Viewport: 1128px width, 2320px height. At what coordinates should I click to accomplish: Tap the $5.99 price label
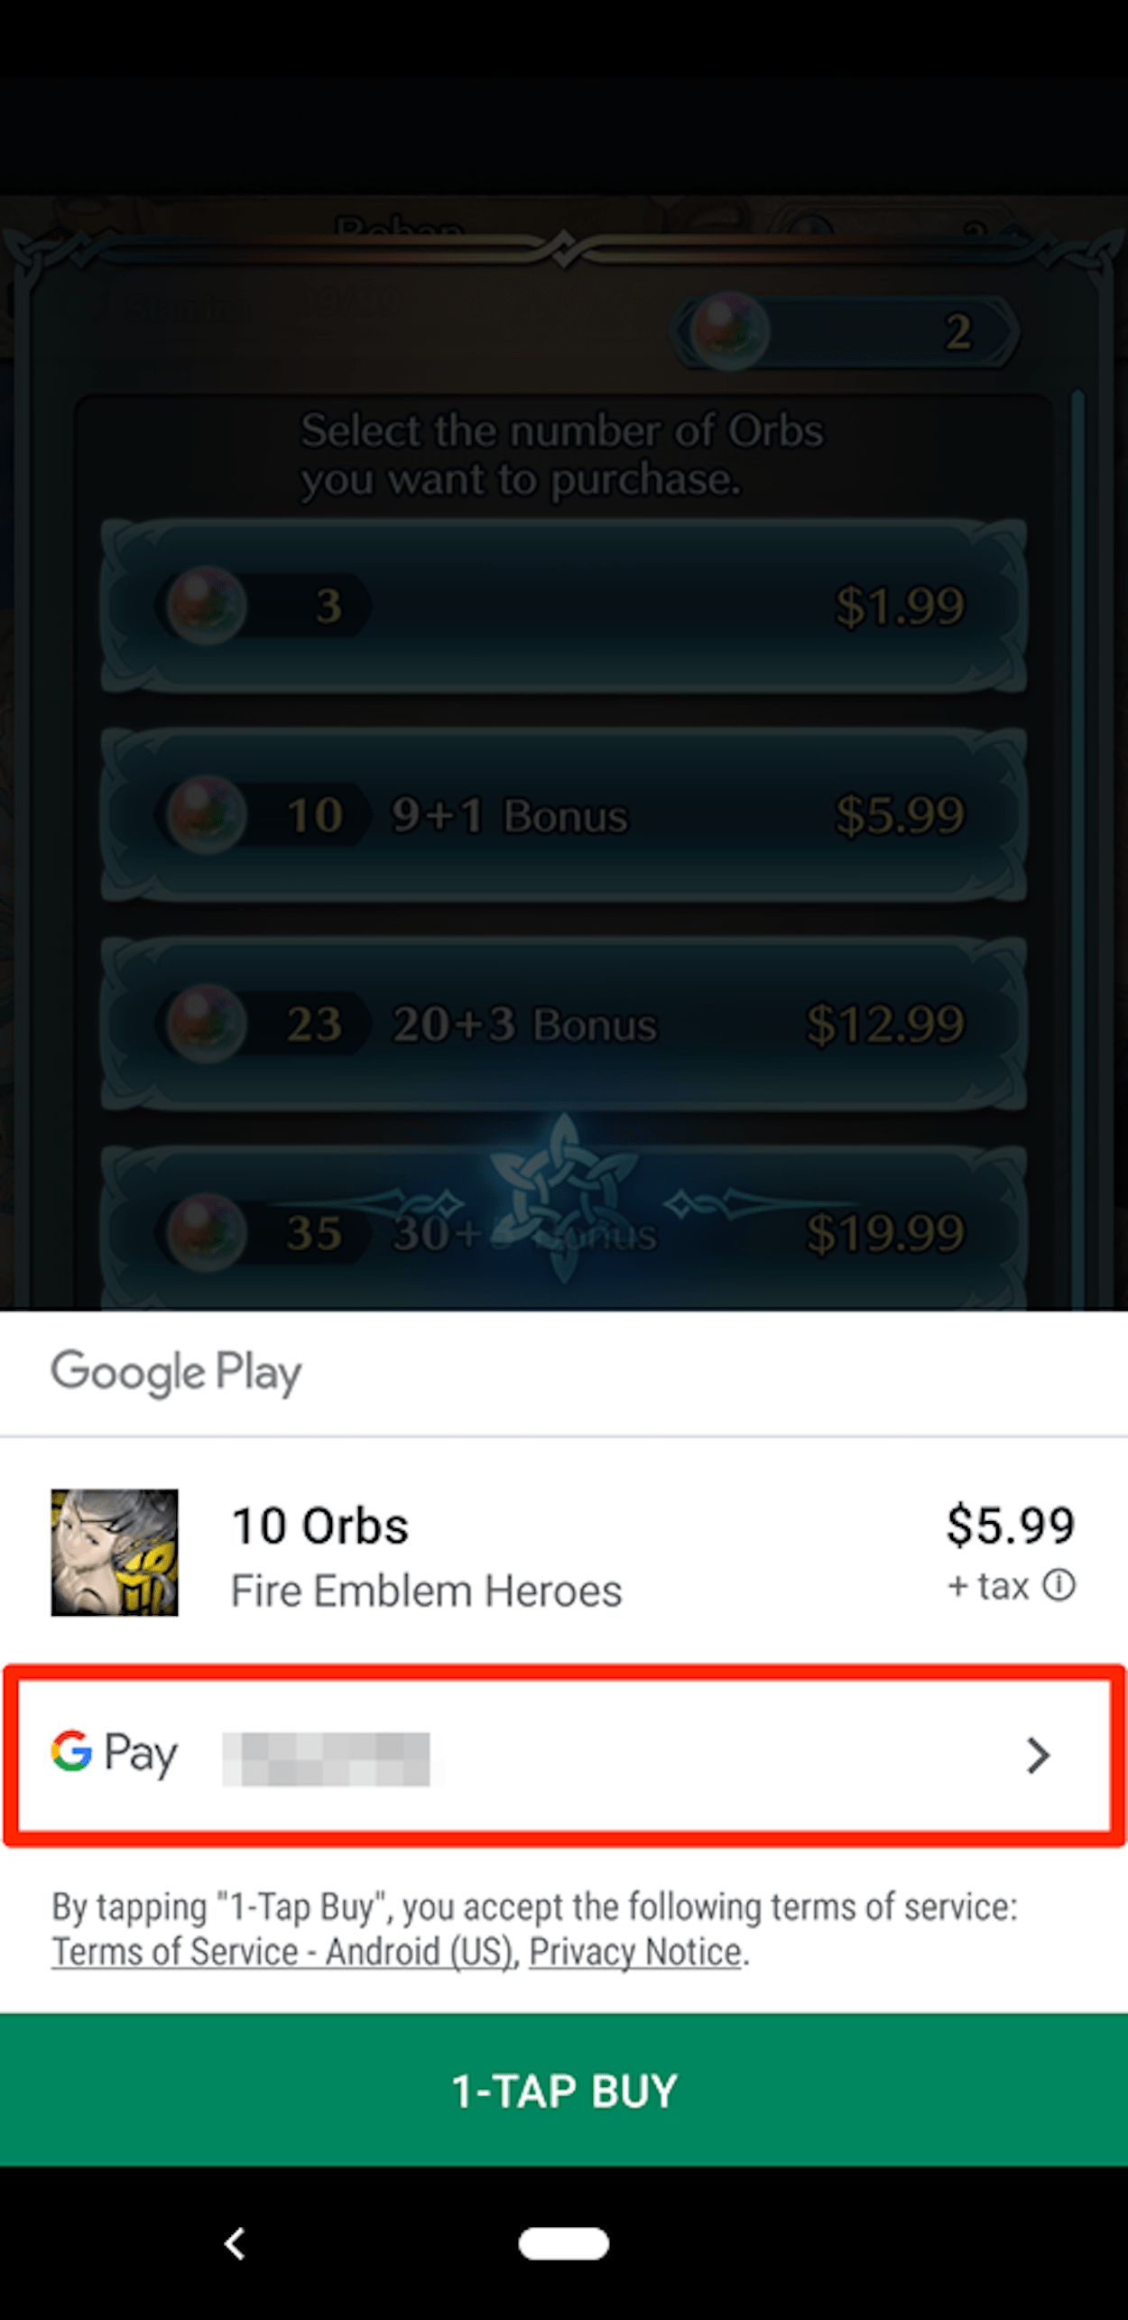pyautogui.click(x=1010, y=1525)
